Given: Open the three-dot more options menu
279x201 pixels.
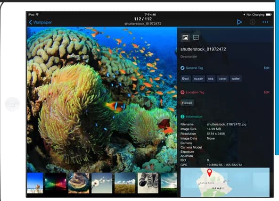Looking at the screenshot, I should 265,22.
